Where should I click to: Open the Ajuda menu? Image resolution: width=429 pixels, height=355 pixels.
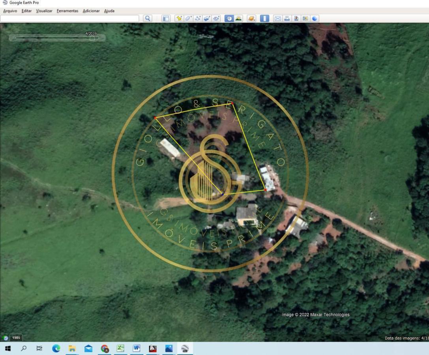(x=109, y=11)
